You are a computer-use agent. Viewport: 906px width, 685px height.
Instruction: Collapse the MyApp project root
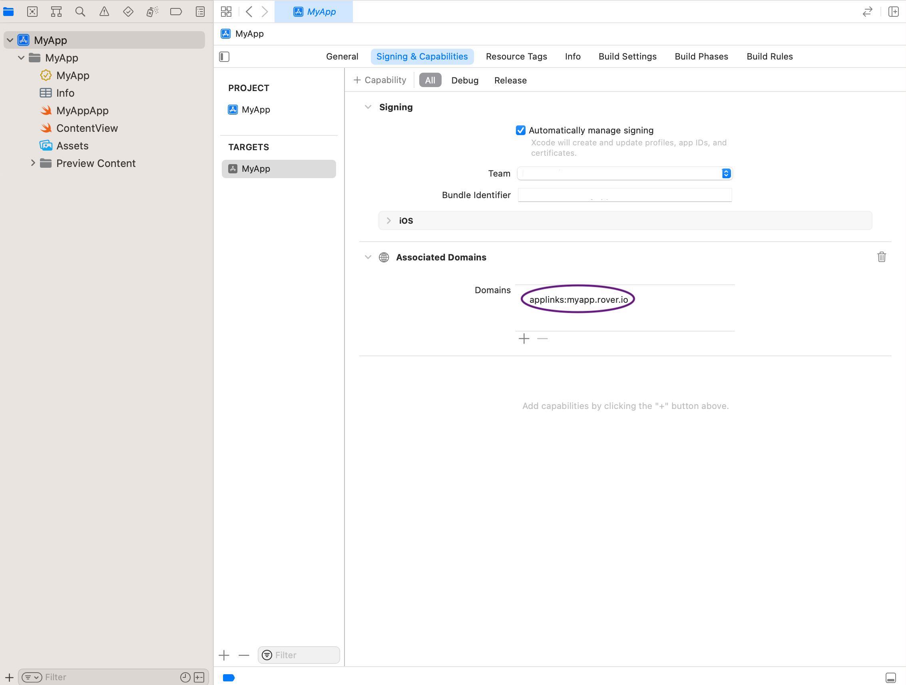(x=10, y=40)
